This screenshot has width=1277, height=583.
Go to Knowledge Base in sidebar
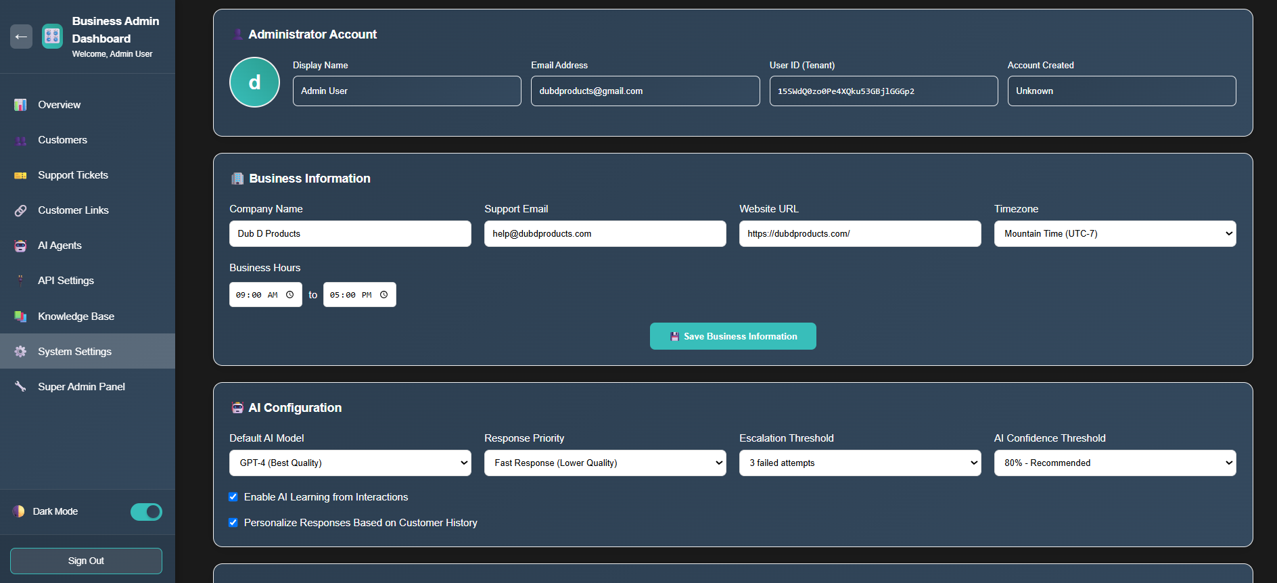[x=76, y=317]
